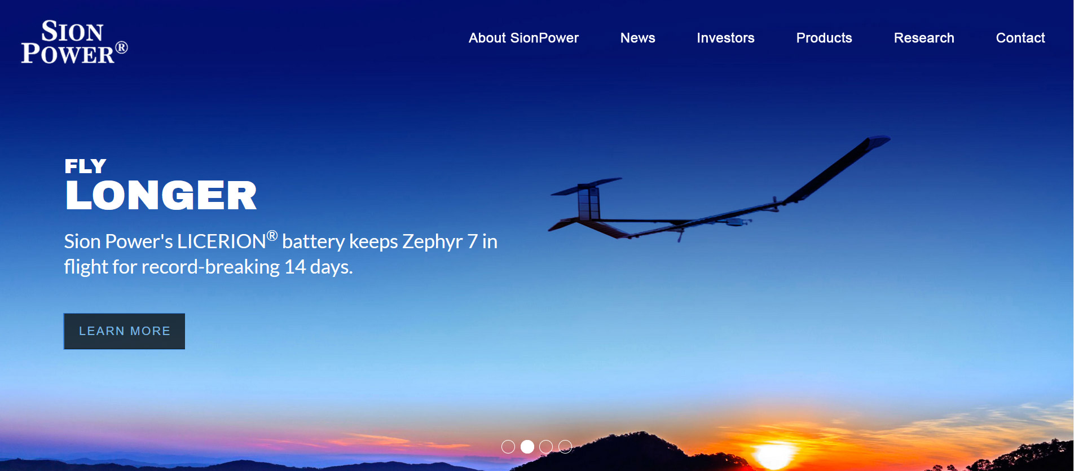
Task: Open the Investors section
Action: pos(725,38)
